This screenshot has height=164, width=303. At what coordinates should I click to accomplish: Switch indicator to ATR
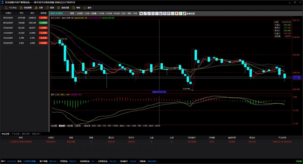point(145,126)
